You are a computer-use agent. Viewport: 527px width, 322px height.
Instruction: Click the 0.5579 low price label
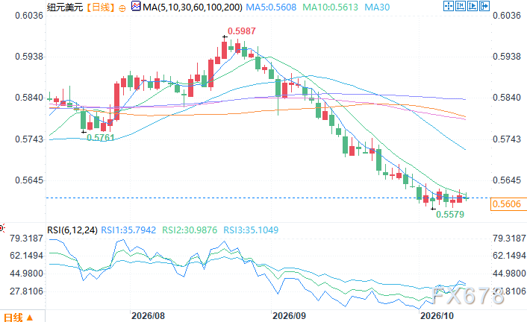pos(450,214)
